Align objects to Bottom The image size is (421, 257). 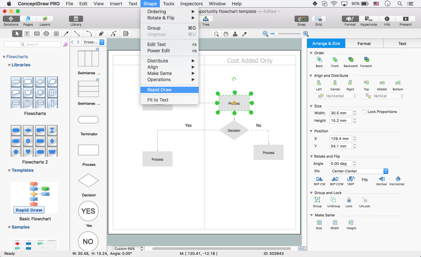pyautogui.click(x=398, y=85)
